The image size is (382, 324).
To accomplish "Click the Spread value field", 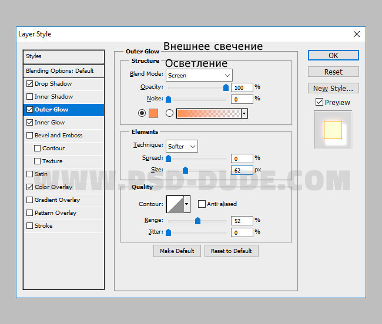I will [242, 158].
